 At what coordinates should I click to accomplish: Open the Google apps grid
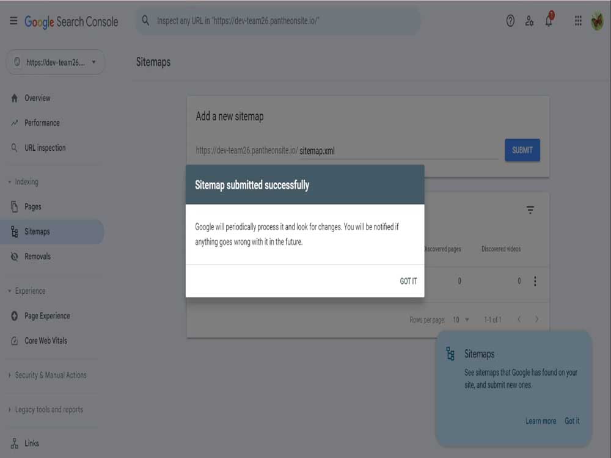click(578, 21)
